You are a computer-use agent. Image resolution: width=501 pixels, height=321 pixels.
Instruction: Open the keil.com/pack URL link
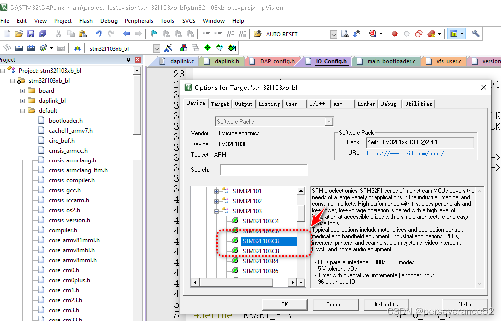(x=405, y=153)
